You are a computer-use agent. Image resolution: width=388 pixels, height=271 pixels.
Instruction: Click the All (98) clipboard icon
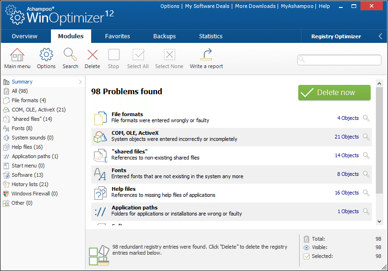(6, 91)
